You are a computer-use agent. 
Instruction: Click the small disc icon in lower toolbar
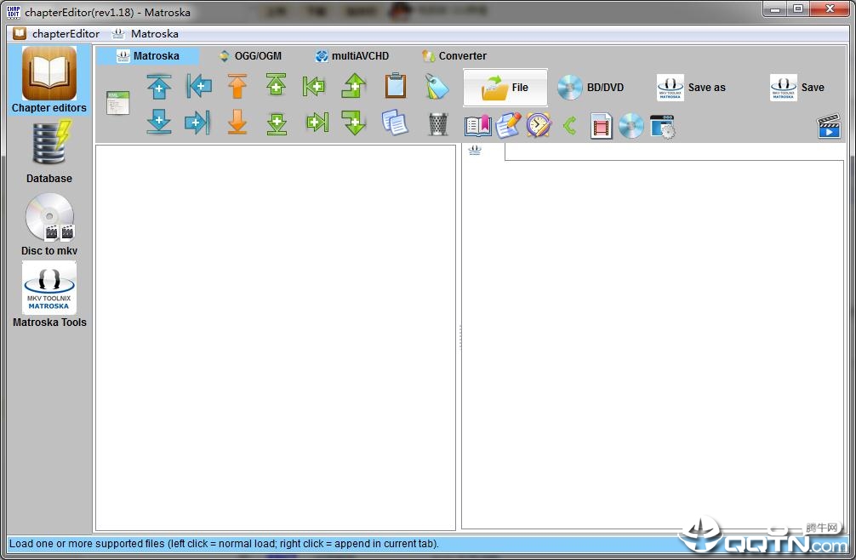(x=631, y=126)
